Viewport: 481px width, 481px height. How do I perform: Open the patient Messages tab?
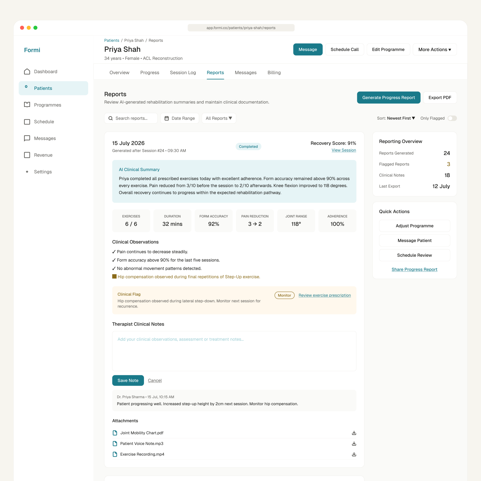pyautogui.click(x=246, y=73)
